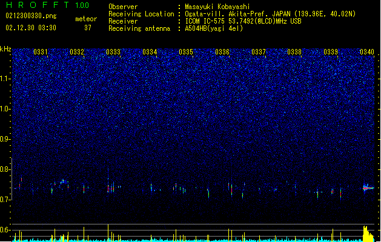Click the tallest yellow intensity spike near 0333
Viewport: 381px width, 242px height.
coord(108,233)
